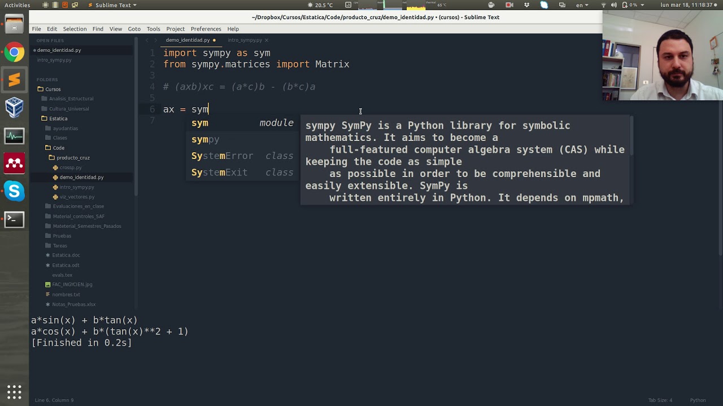Open VirtualBox from the dock

click(x=14, y=108)
